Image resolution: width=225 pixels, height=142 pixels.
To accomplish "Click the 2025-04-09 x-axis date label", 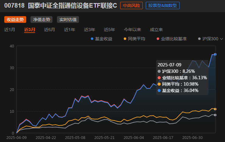I will pyautogui.click(x=16, y=137).
